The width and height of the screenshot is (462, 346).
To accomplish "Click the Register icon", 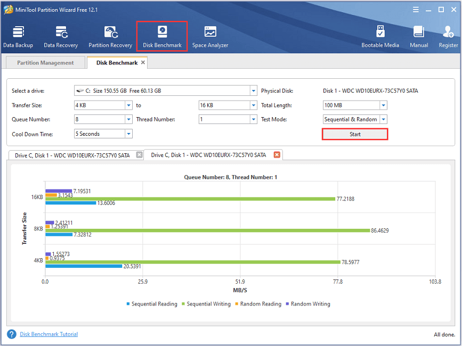I will point(448,37).
